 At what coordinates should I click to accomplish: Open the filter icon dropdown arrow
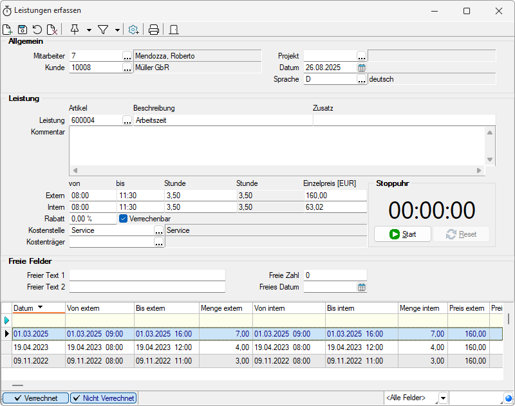(117, 30)
